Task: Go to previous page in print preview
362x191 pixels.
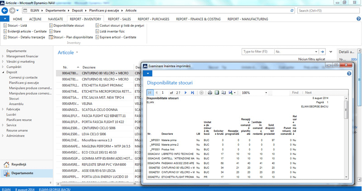Action: tap(157, 92)
